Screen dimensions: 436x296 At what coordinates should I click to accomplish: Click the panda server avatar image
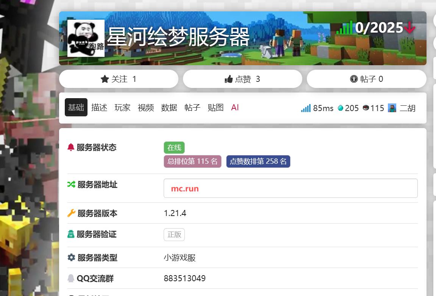pos(86,38)
